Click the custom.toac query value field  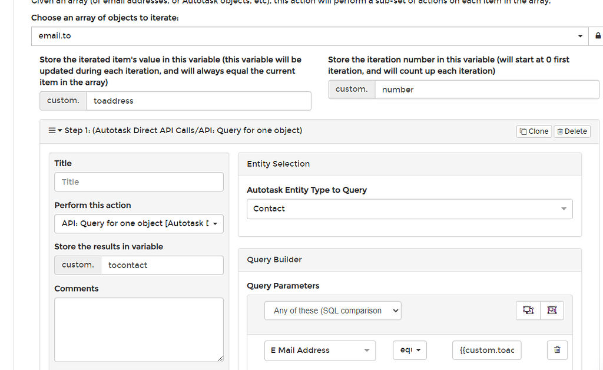click(x=486, y=350)
